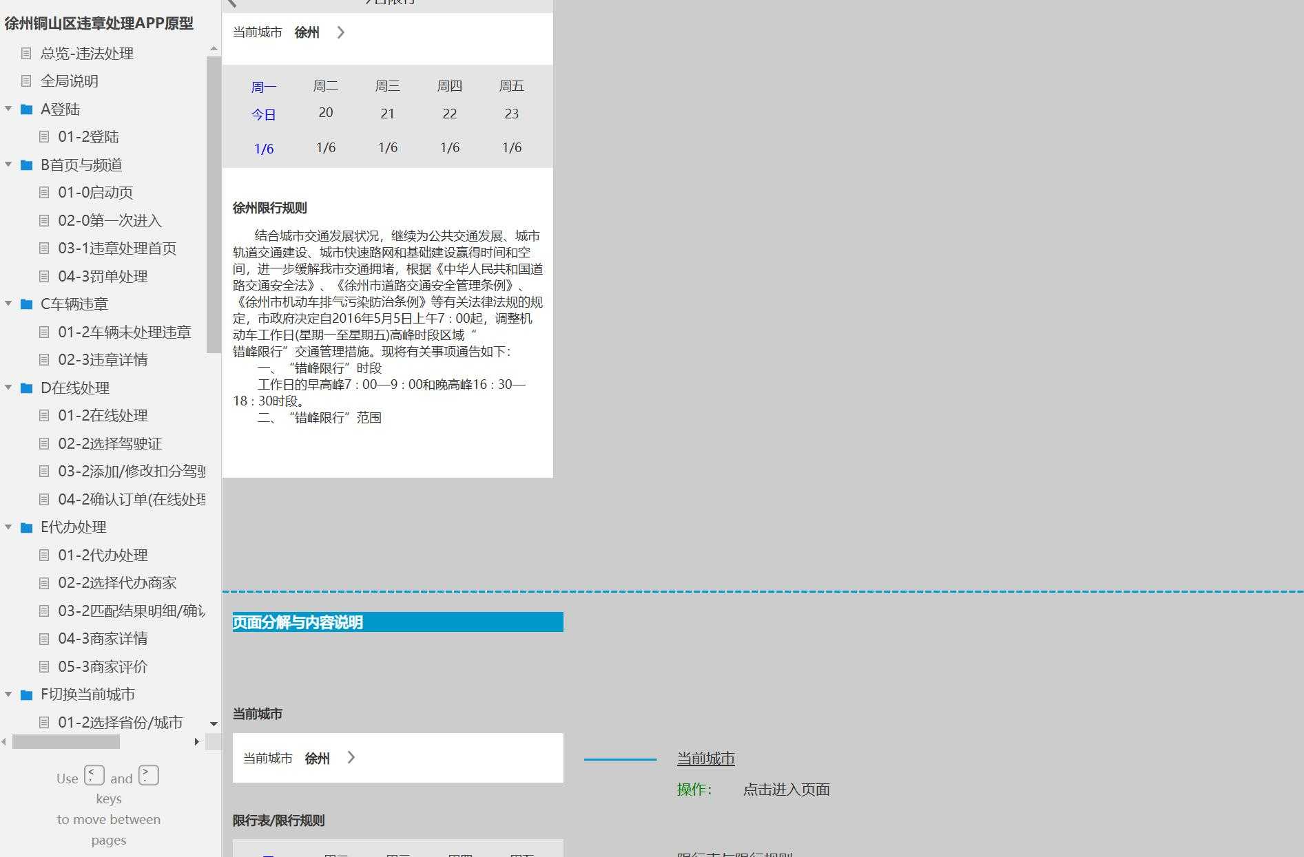Click the folder icon for A登陆
Screen dimensions: 1304x857
pyautogui.click(x=25, y=109)
